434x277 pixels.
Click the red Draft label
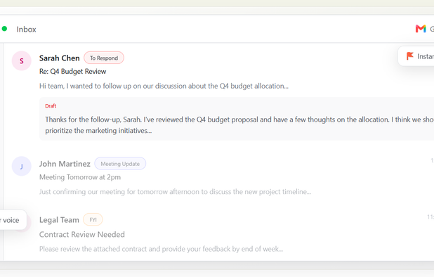click(x=51, y=106)
